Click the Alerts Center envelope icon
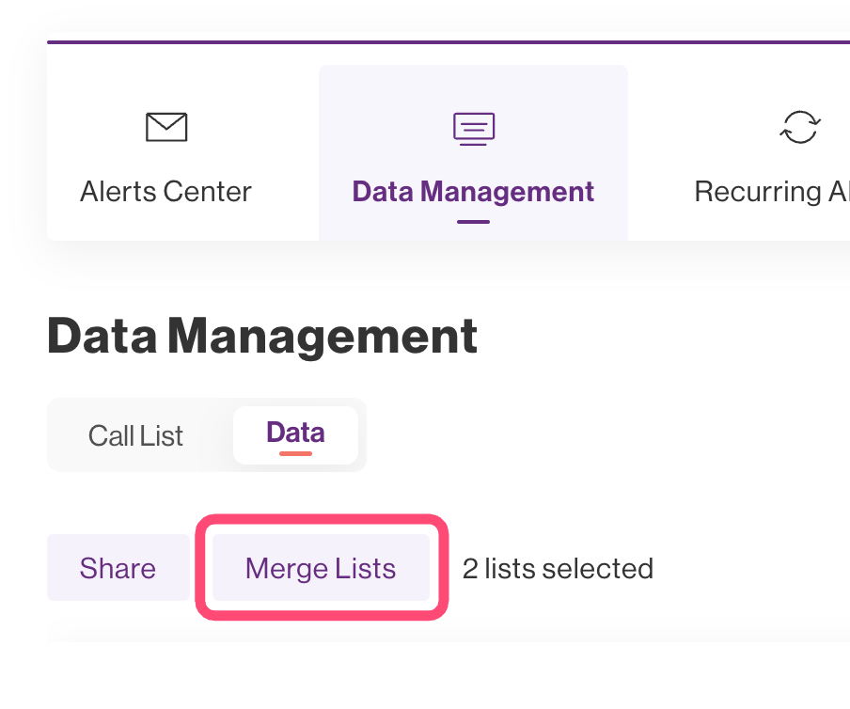 pyautogui.click(x=166, y=127)
